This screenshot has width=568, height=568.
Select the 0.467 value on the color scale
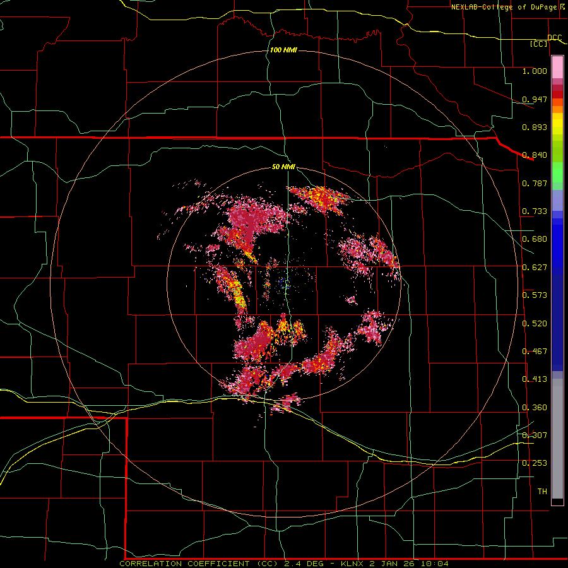click(535, 352)
